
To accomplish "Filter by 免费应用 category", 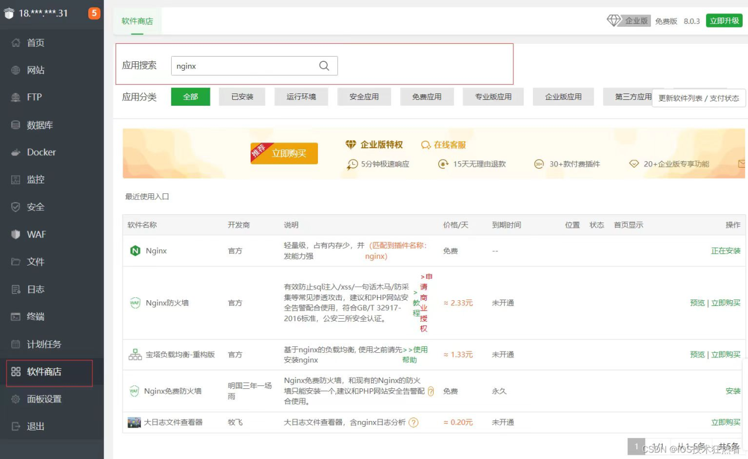I will pos(427,97).
